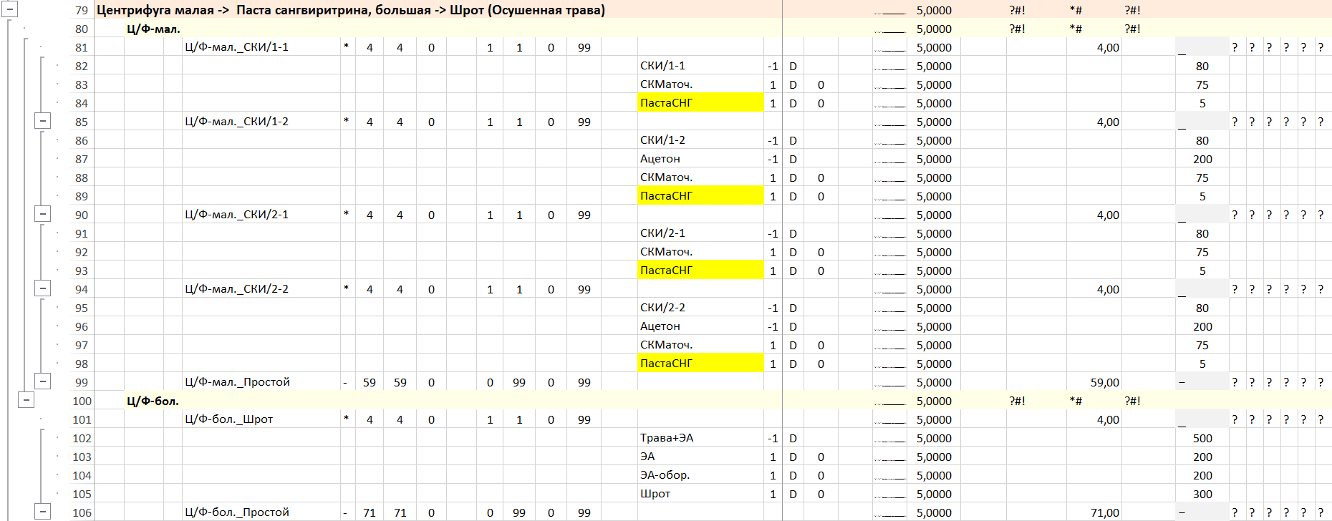The width and height of the screenshot is (1332, 521).
Task: Click yellow ПастаСНГ cell in row 98
Action: [700, 364]
